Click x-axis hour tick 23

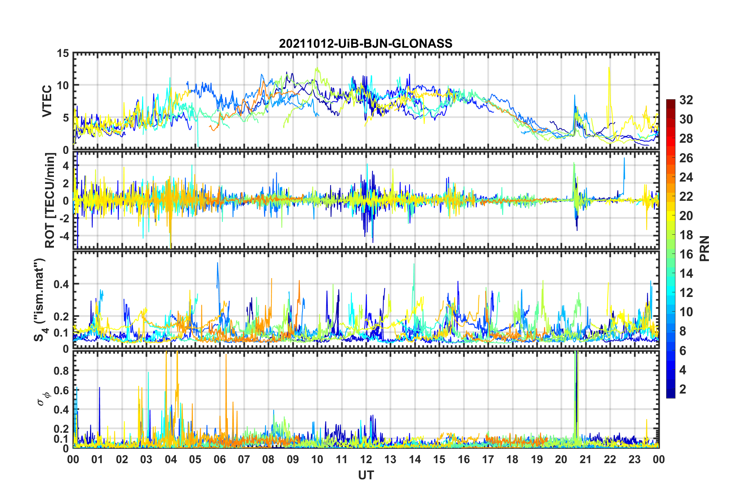point(635,459)
